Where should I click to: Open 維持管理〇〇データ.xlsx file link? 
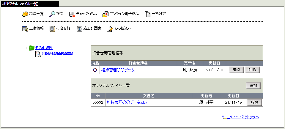tap(127, 103)
